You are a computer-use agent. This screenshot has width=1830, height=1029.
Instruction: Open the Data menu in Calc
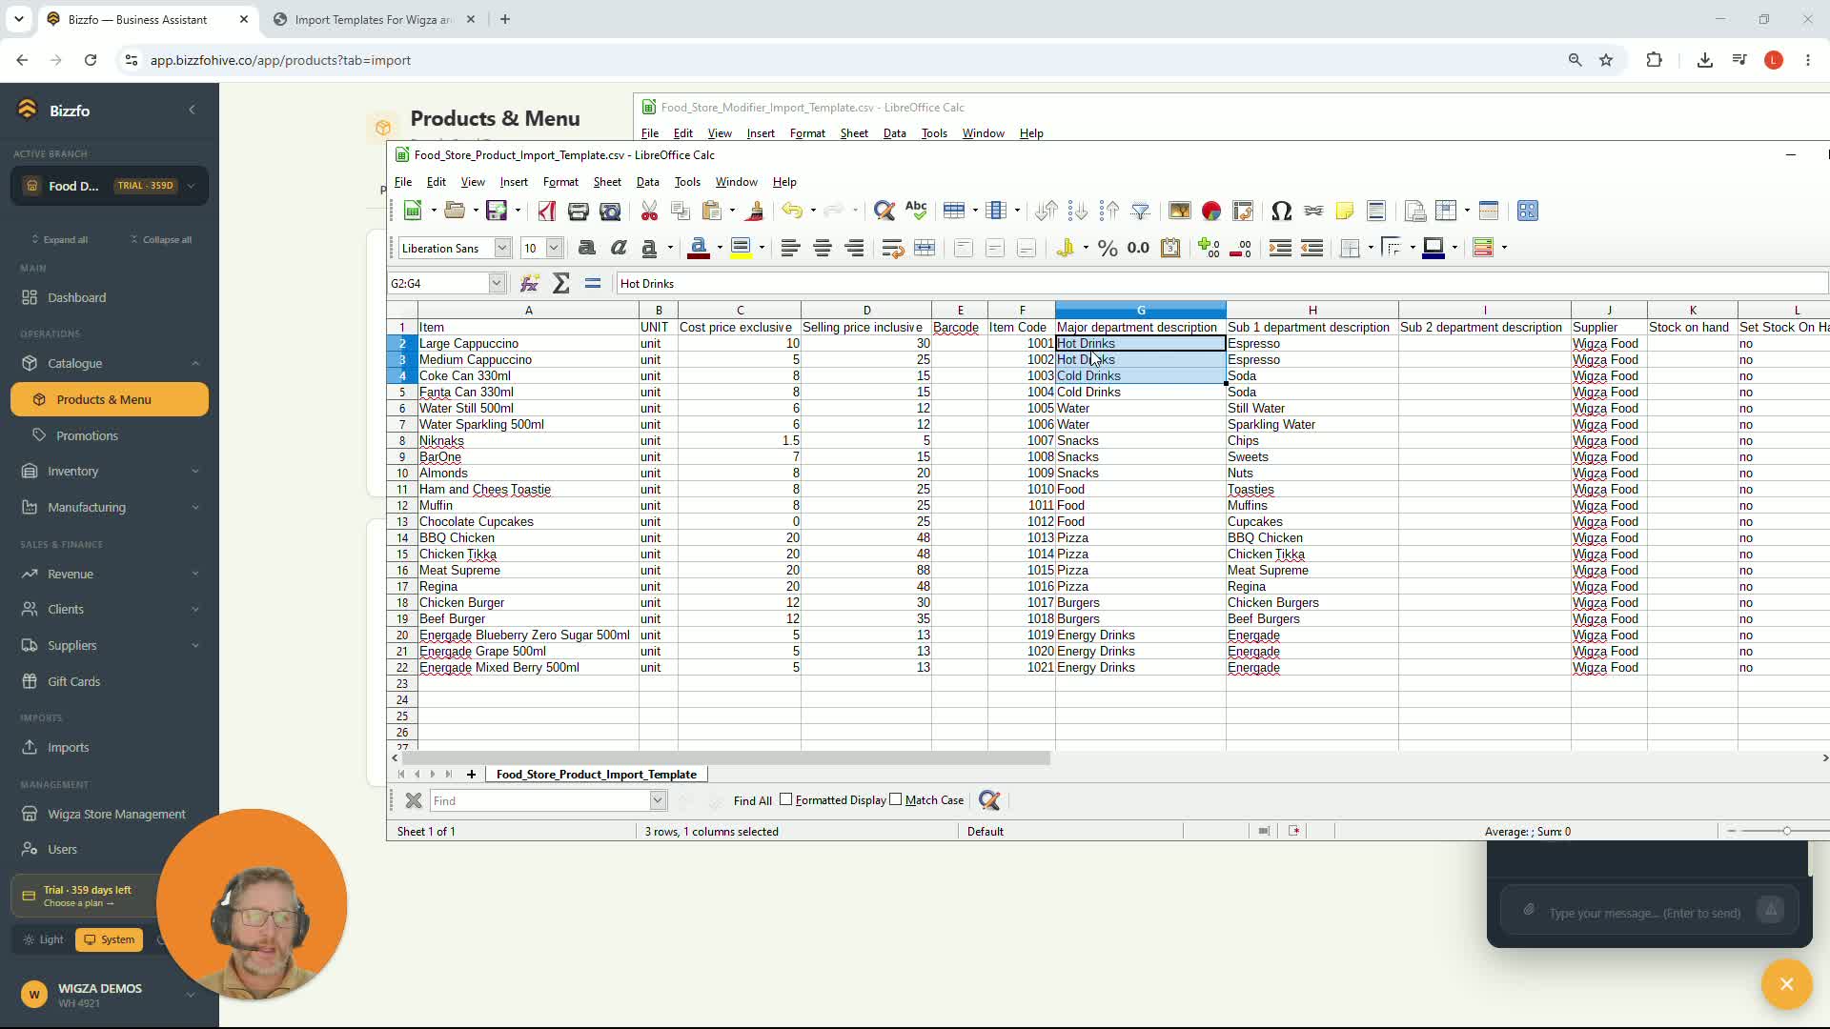click(x=648, y=182)
